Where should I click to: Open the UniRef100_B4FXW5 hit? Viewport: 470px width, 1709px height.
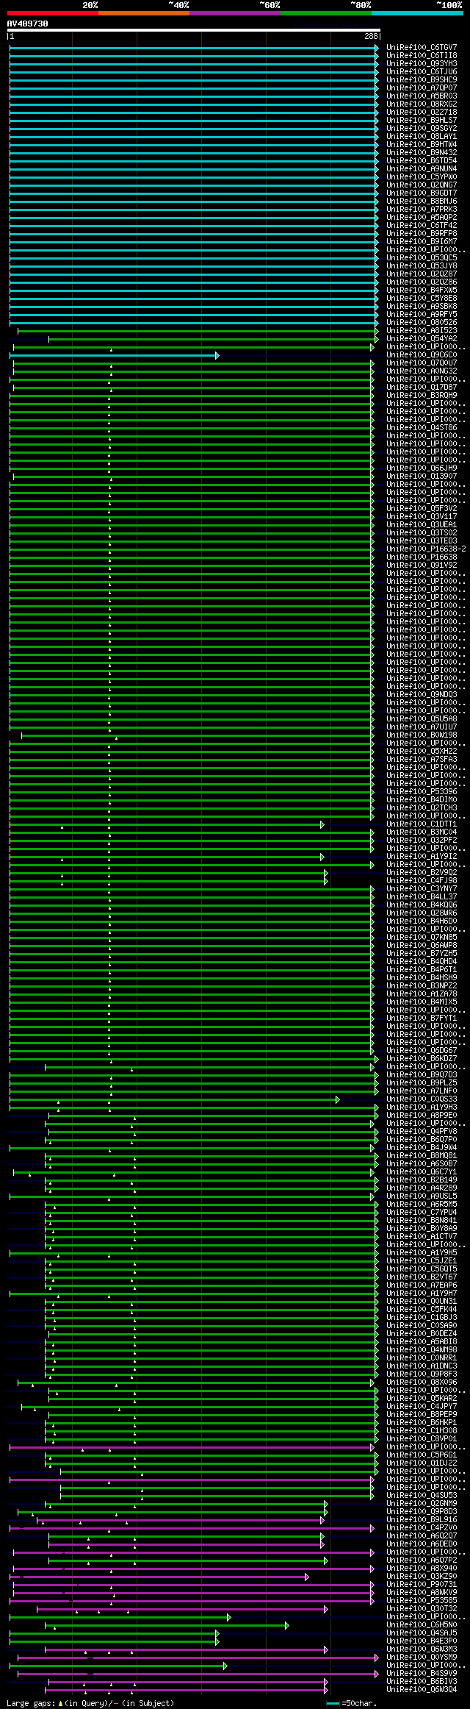[x=422, y=290]
